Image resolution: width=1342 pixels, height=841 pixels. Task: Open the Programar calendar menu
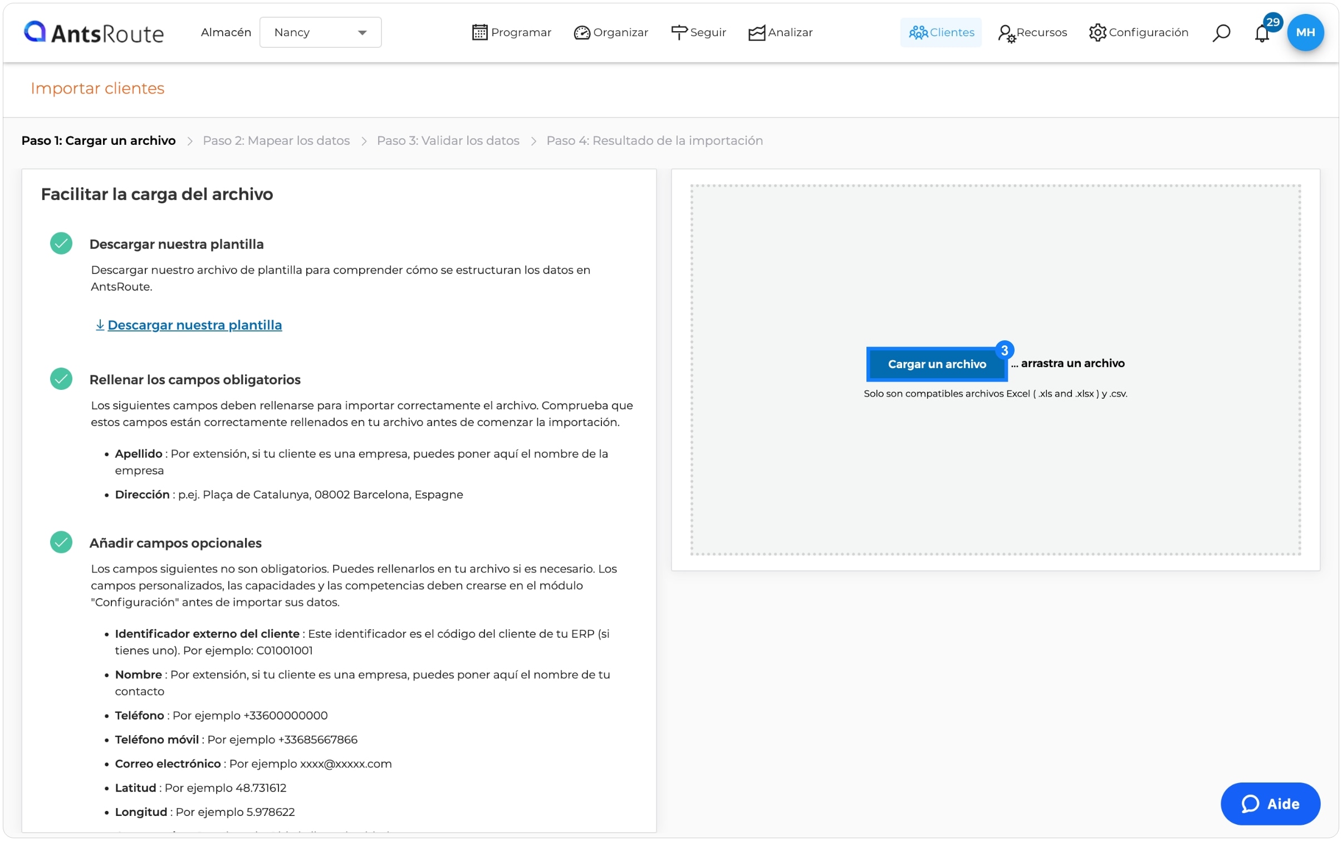click(x=511, y=32)
